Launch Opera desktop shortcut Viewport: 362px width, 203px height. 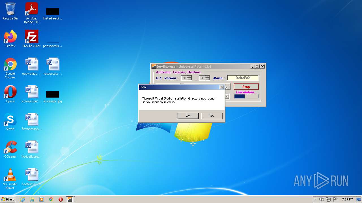10,94
